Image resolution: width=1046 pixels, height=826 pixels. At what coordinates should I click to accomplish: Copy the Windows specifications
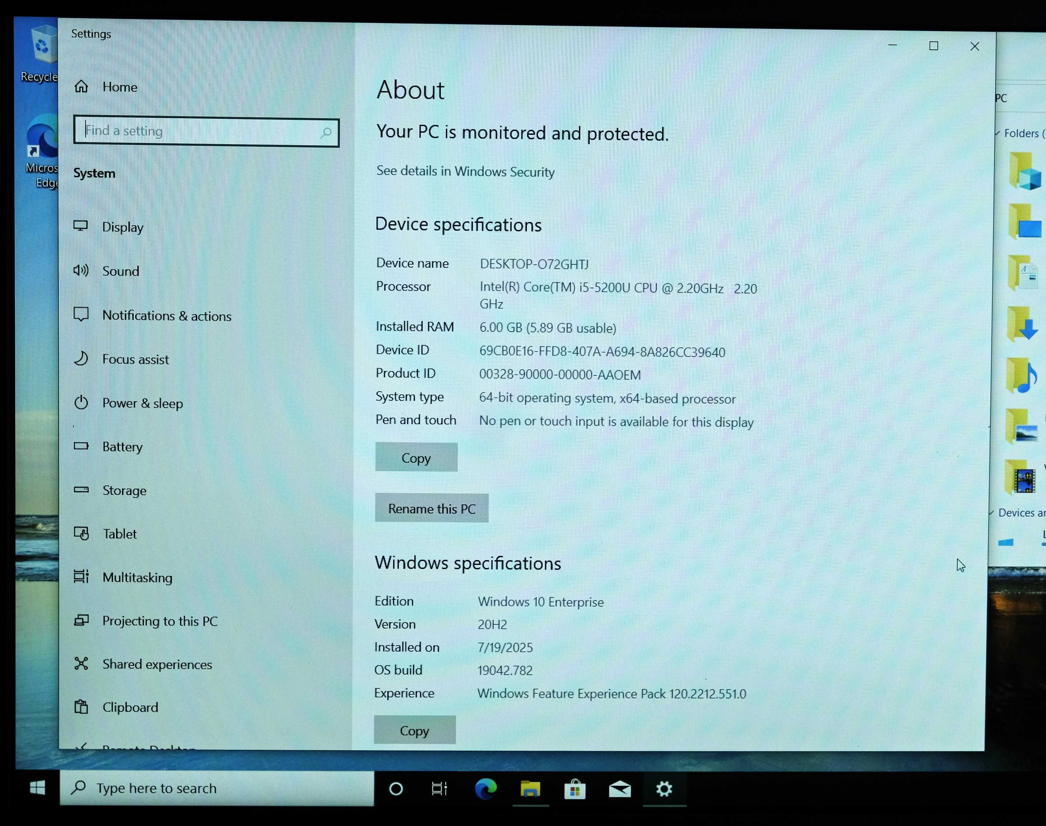414,730
